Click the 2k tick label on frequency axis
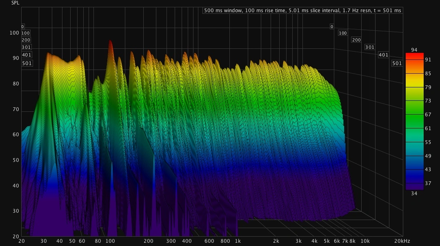This screenshot has height=246, width=440. coord(276,241)
